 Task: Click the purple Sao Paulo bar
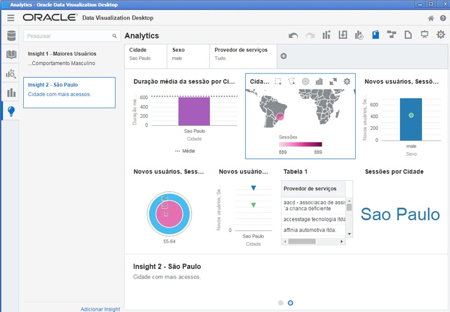tap(194, 111)
